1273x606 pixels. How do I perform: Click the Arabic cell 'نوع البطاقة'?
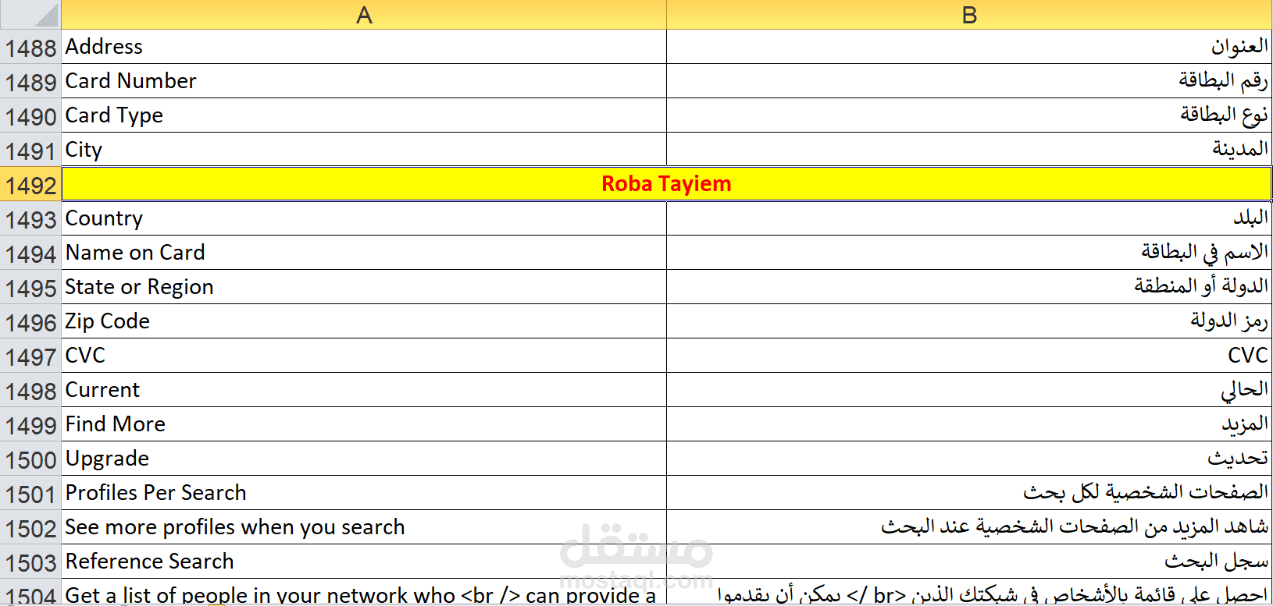click(x=969, y=116)
